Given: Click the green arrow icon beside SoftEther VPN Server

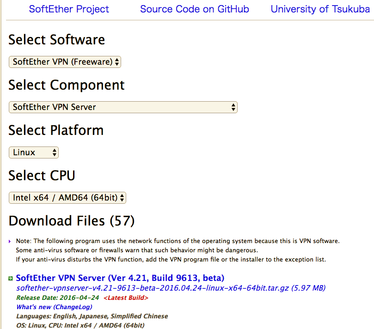Looking at the screenshot, I should point(11,279).
